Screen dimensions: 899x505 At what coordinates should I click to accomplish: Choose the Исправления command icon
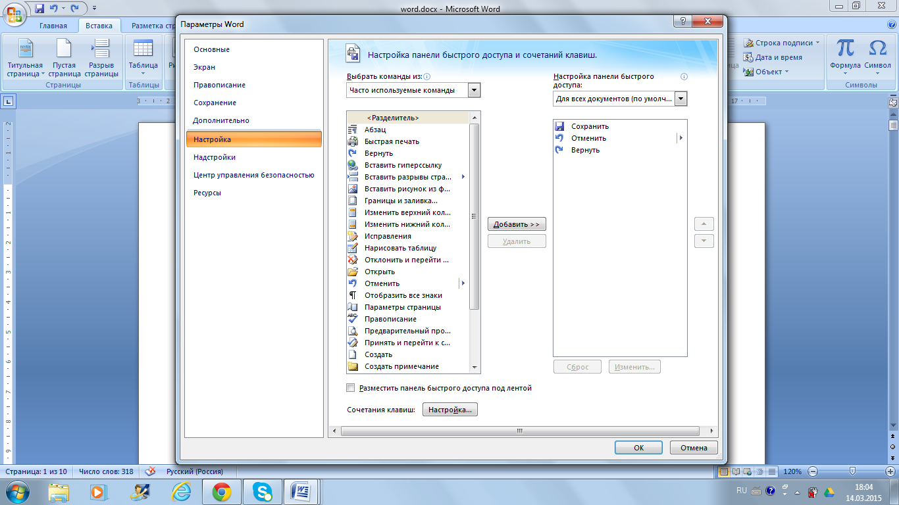(352, 236)
